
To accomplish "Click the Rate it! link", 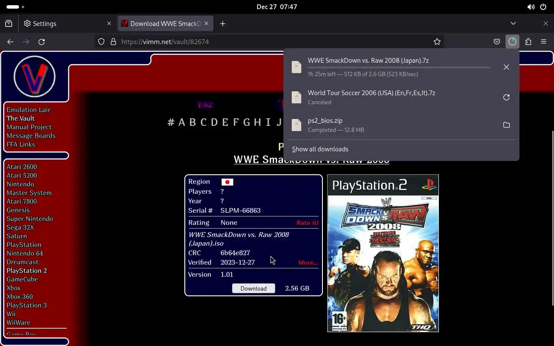I will coord(307,223).
